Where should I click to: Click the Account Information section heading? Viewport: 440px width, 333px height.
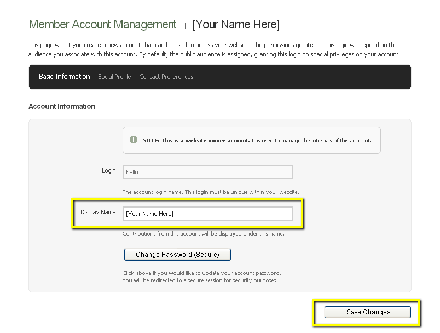[x=62, y=106]
